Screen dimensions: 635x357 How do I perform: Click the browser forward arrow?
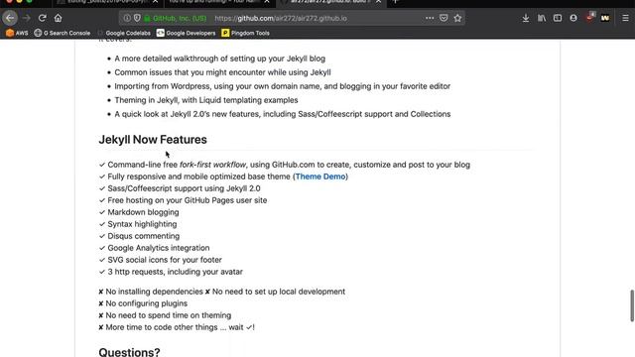pos(27,18)
